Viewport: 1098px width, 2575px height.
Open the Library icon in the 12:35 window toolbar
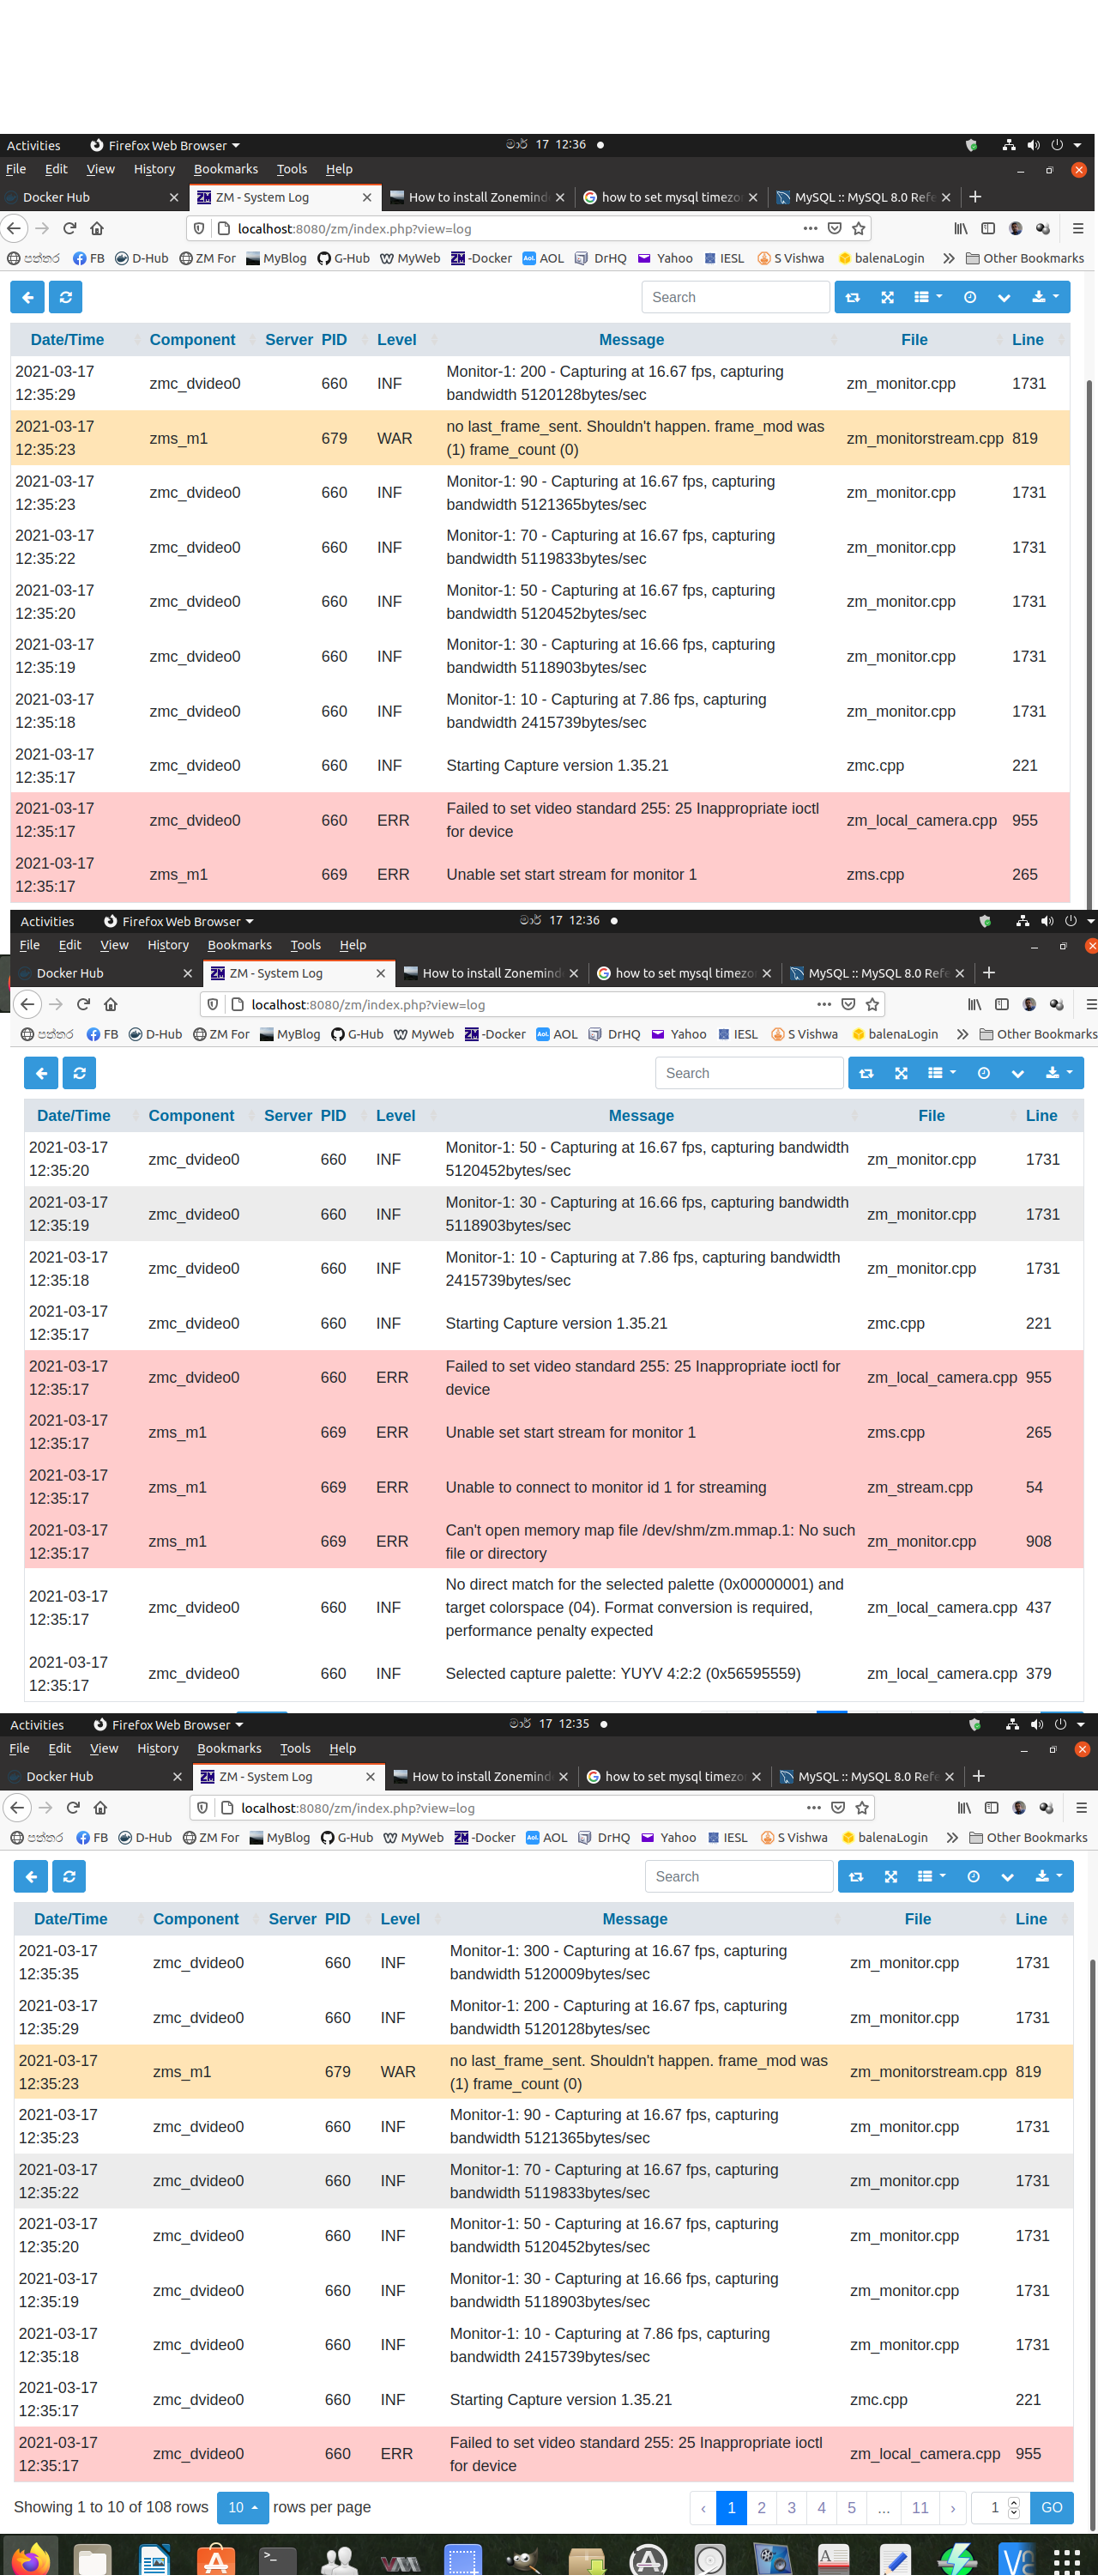(964, 1808)
